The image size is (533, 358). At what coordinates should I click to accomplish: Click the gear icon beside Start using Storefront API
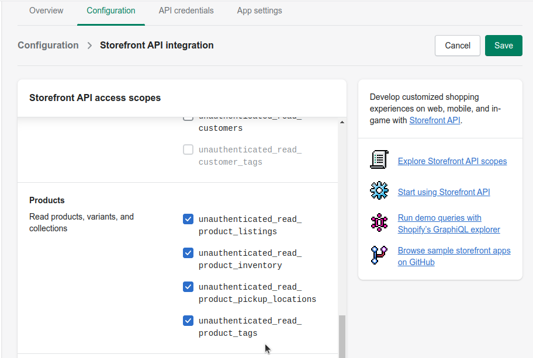379,190
